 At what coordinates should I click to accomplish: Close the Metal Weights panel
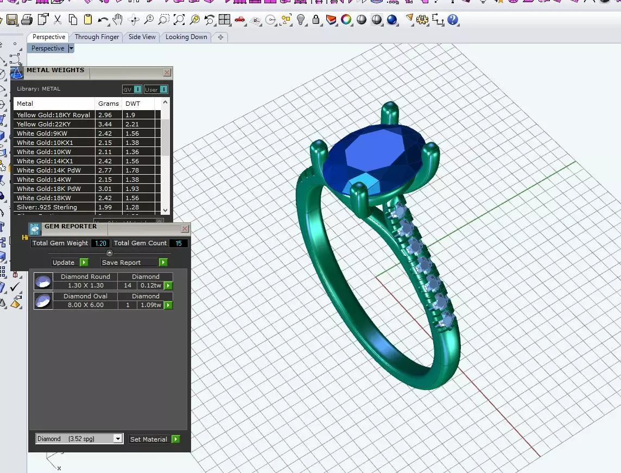coord(167,73)
